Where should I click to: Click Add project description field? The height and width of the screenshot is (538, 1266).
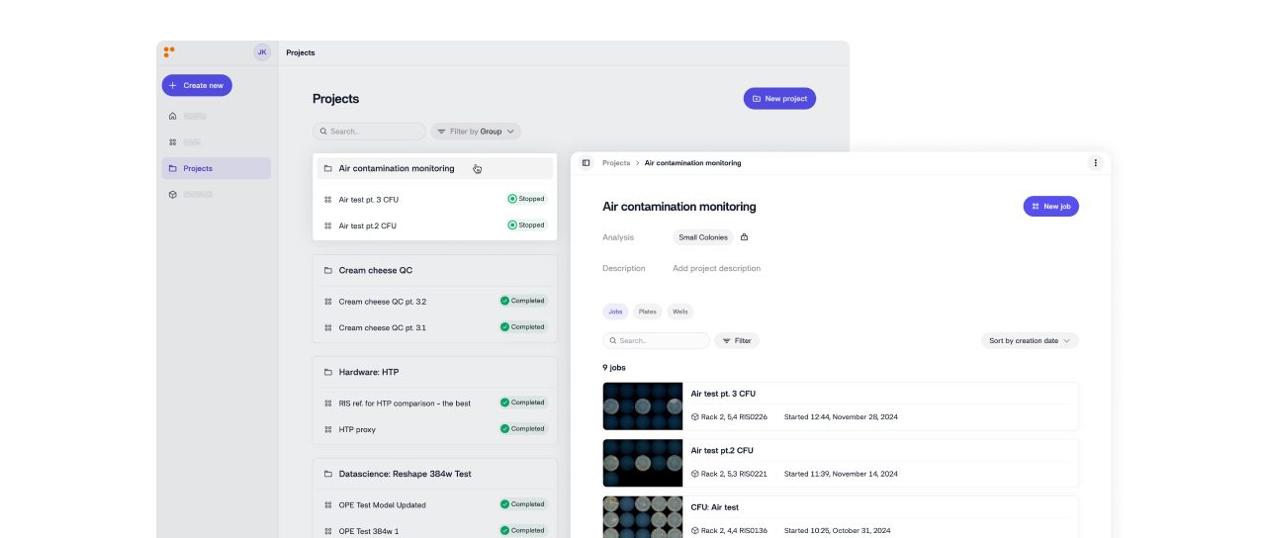[717, 269]
